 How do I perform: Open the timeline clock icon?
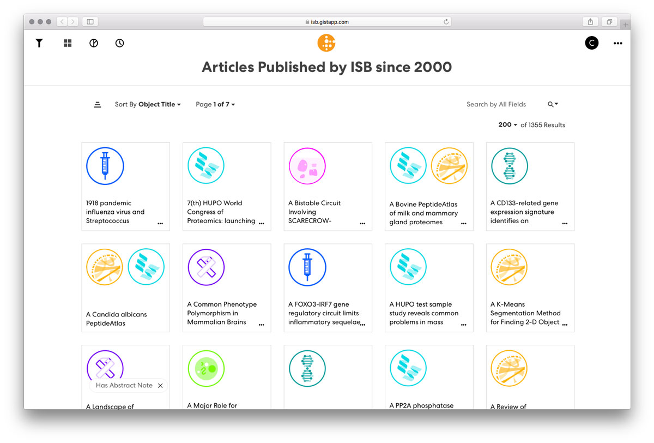pos(120,43)
